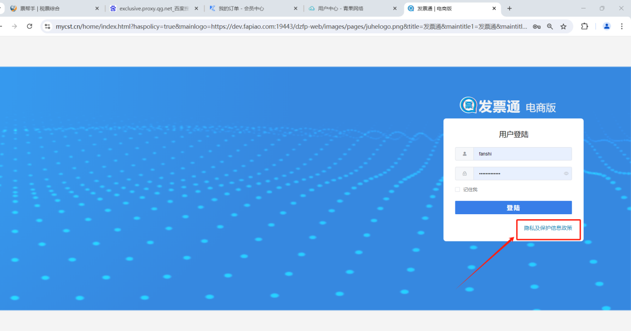631x331 pixels.
Task: Reload the page with the refresh icon
Action: [x=29, y=26]
